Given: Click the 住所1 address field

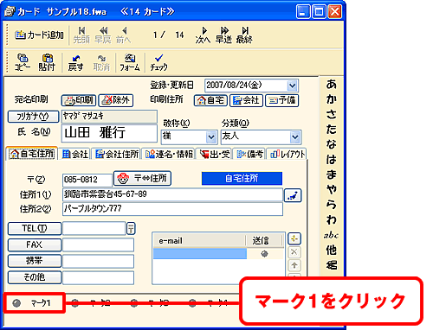Looking at the screenshot, I should (172, 194).
